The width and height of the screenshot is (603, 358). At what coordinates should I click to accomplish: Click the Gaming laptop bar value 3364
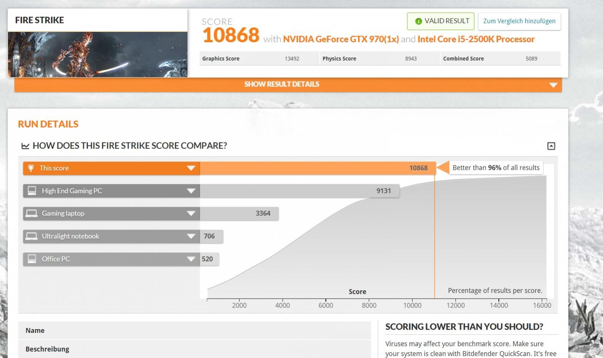[263, 213]
